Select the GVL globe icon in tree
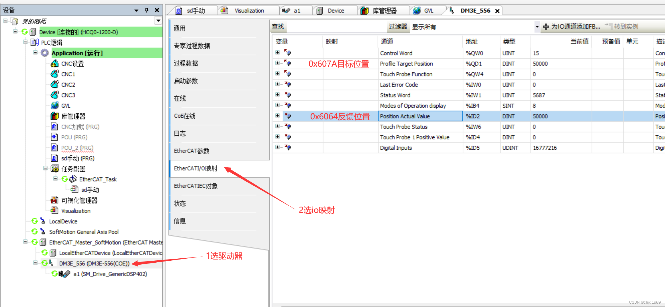Viewport: 665px width, 307px height. pos(54,105)
